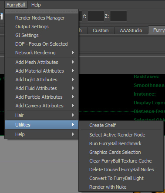The image size is (165, 193).
Task: Switch to the AAAStudio shelf tab
Action: 131,30
